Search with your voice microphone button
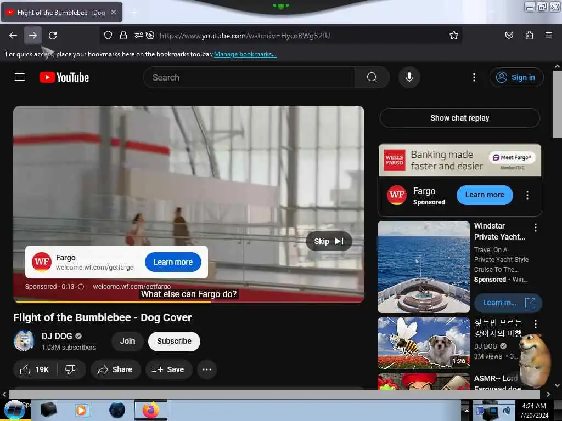This screenshot has width=562, height=421. [x=409, y=77]
